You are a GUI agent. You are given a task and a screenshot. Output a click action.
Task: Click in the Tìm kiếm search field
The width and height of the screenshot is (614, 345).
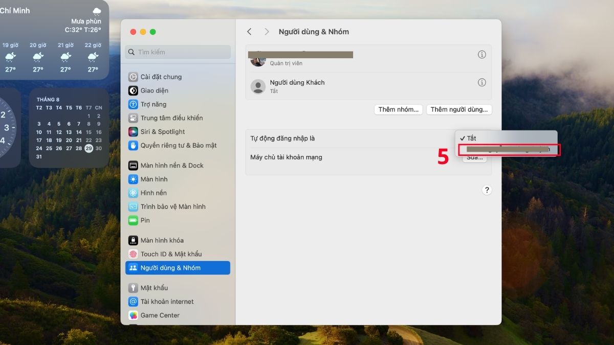178,52
